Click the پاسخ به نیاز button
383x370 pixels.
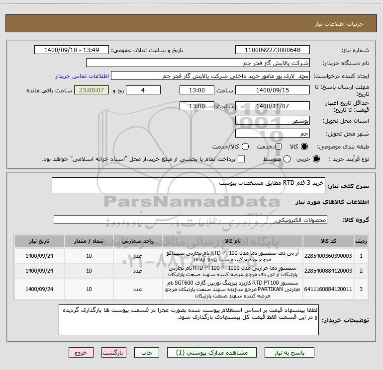(289, 353)
